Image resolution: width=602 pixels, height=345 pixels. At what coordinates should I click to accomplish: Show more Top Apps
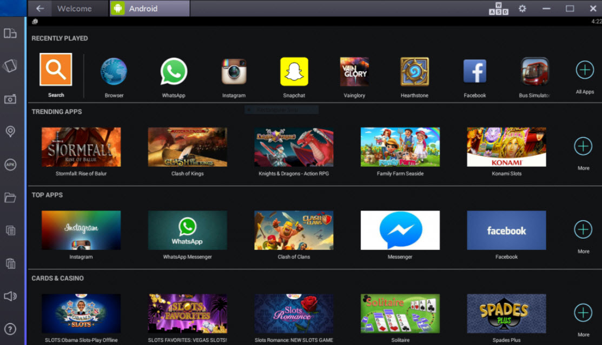(583, 229)
